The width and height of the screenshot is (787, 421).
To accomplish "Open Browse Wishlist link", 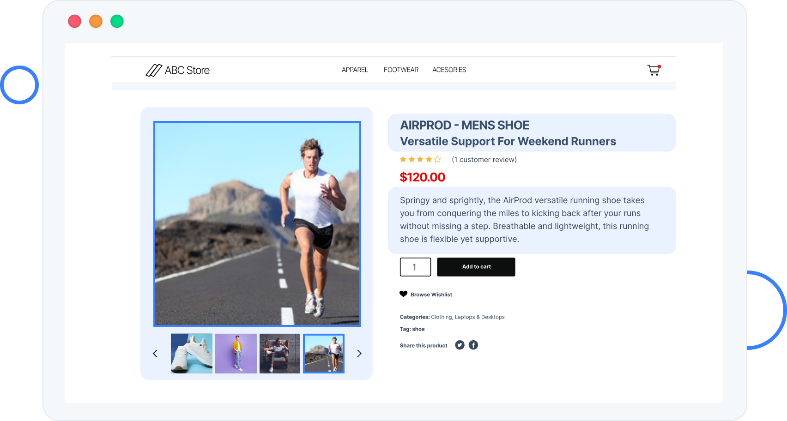I will point(431,295).
